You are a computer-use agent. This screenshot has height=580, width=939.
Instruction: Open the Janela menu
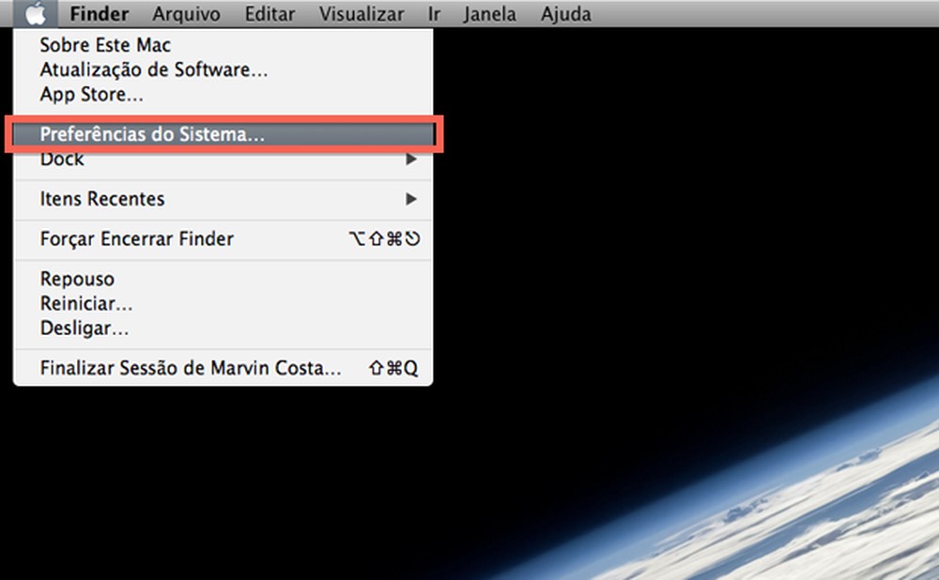pyautogui.click(x=489, y=13)
